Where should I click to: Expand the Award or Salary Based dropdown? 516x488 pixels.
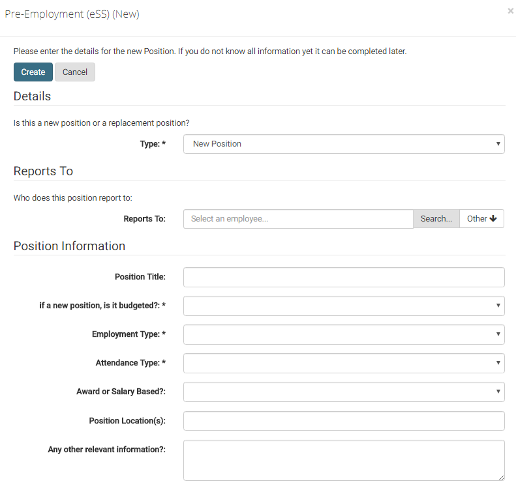(x=344, y=392)
